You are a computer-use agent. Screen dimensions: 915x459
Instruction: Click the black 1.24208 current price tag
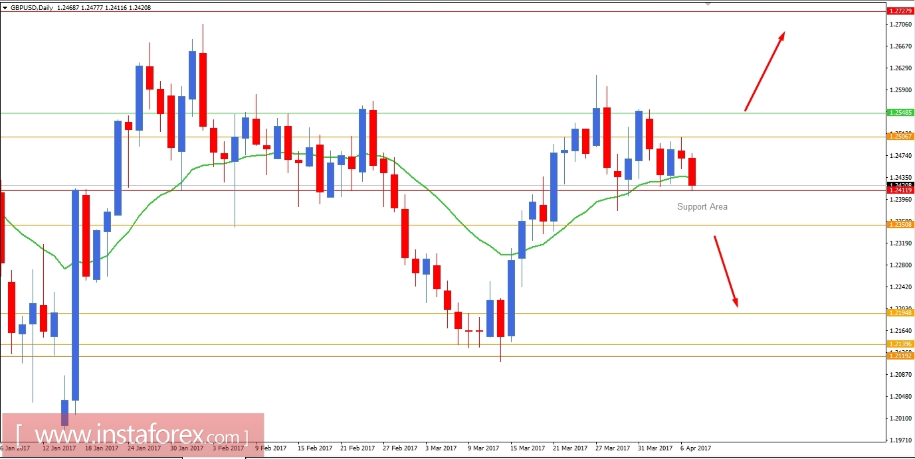click(x=899, y=186)
